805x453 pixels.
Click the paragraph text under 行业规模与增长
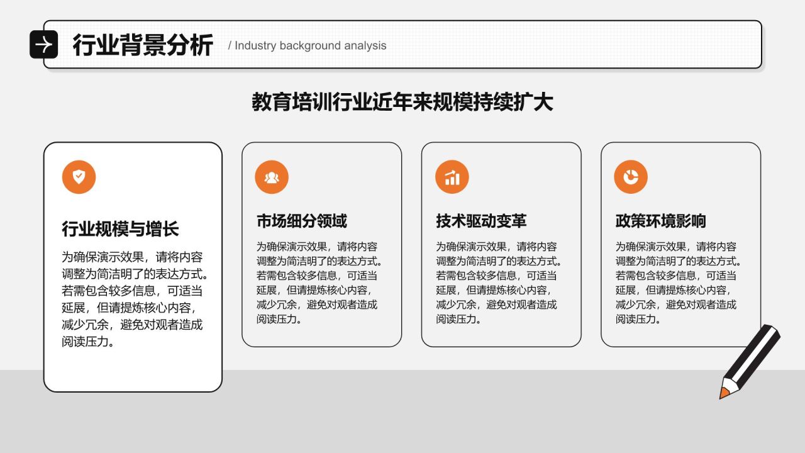(x=133, y=299)
